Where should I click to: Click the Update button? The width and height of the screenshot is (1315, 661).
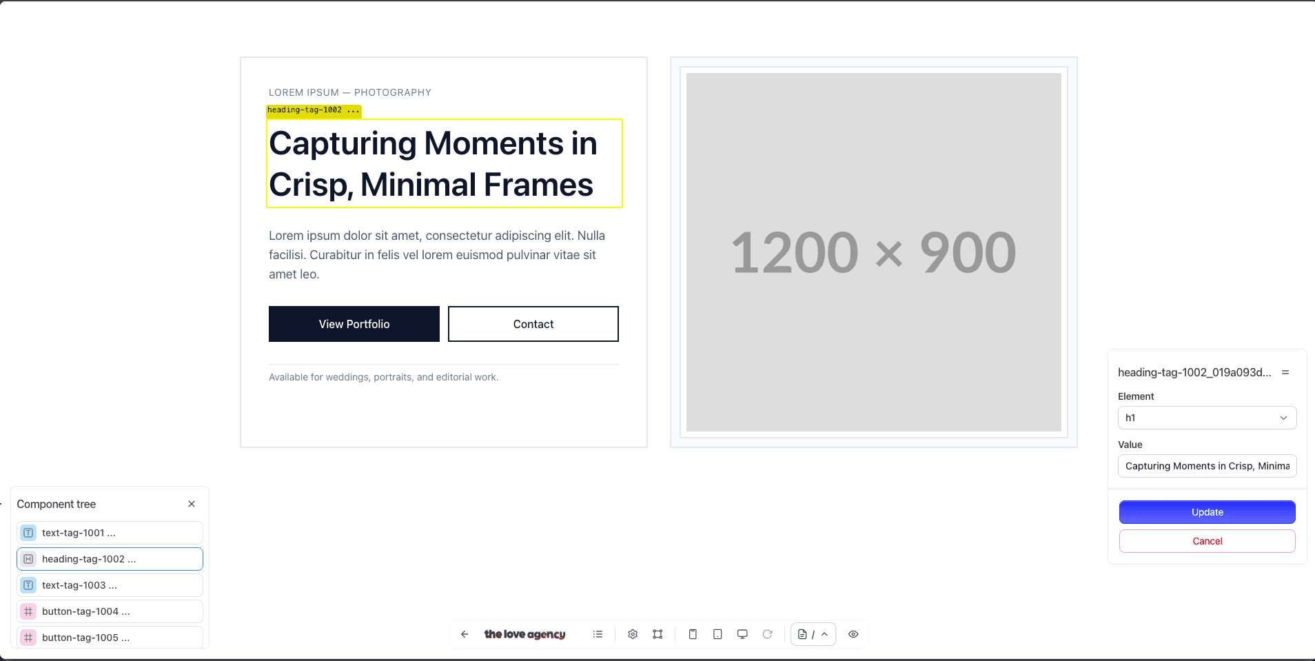click(1207, 512)
